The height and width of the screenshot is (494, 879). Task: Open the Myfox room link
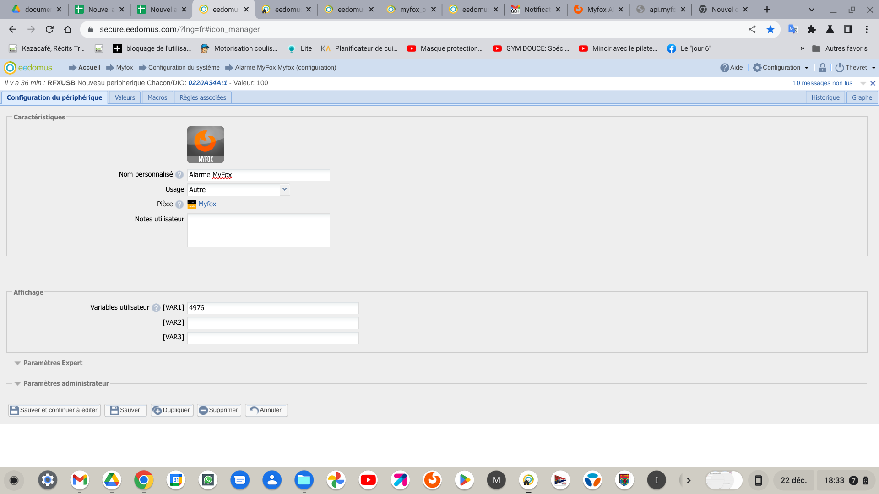point(207,204)
